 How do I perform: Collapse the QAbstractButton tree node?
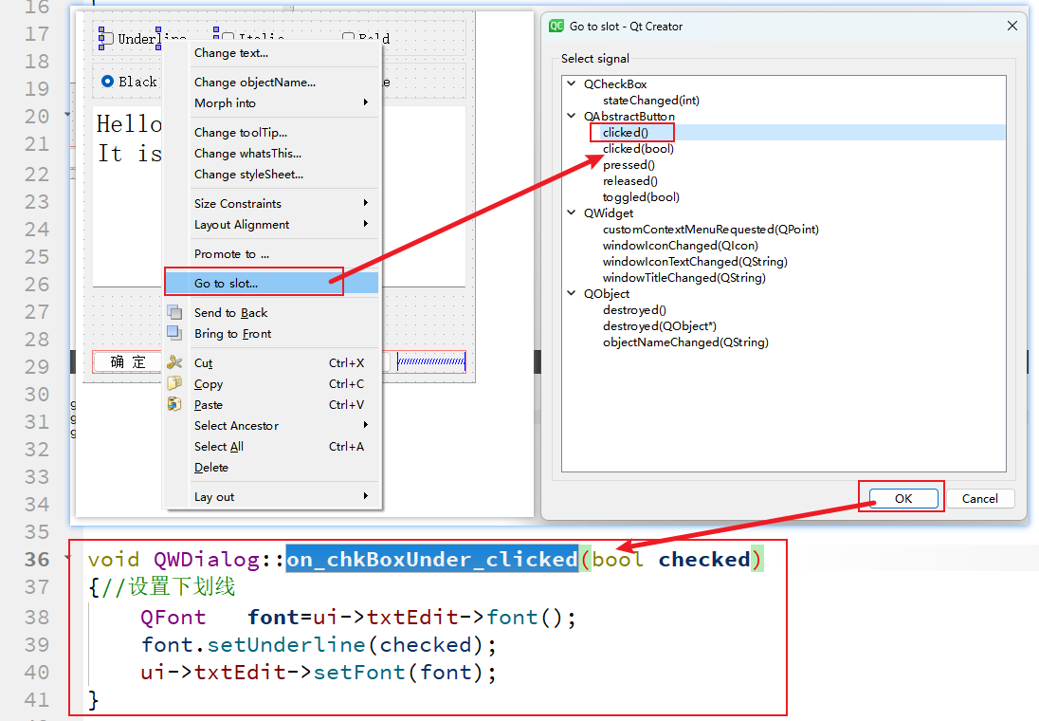point(572,116)
